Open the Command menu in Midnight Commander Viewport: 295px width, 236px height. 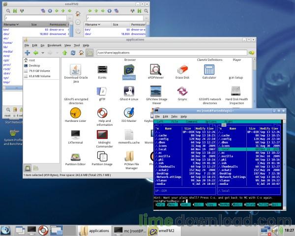tap(191, 122)
